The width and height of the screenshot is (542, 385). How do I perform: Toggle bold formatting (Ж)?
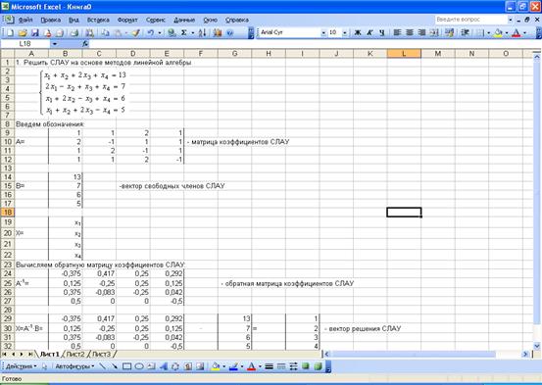pos(358,33)
